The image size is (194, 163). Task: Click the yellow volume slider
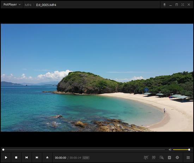coord(181,150)
